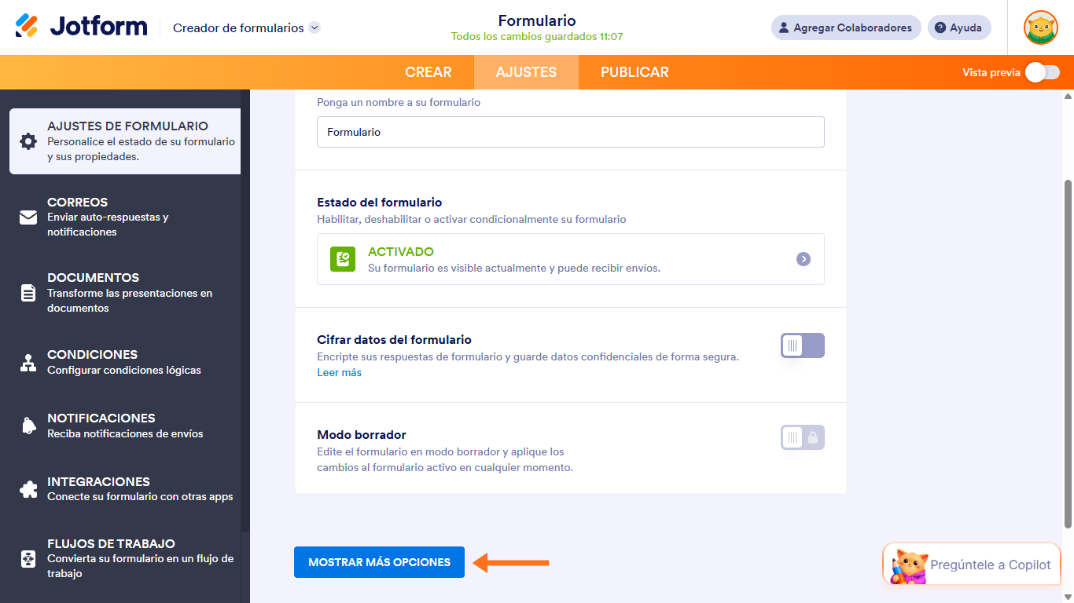Open Integraciones via the puzzle icon
The height and width of the screenshot is (603, 1074).
coord(28,488)
